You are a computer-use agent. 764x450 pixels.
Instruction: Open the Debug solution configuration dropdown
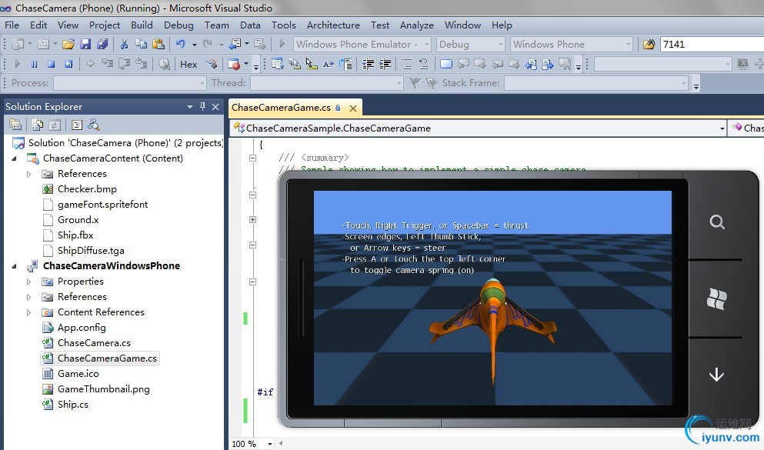pyautogui.click(x=470, y=45)
